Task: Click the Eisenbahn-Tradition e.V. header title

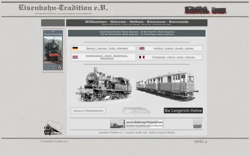Action: [x=63, y=8]
